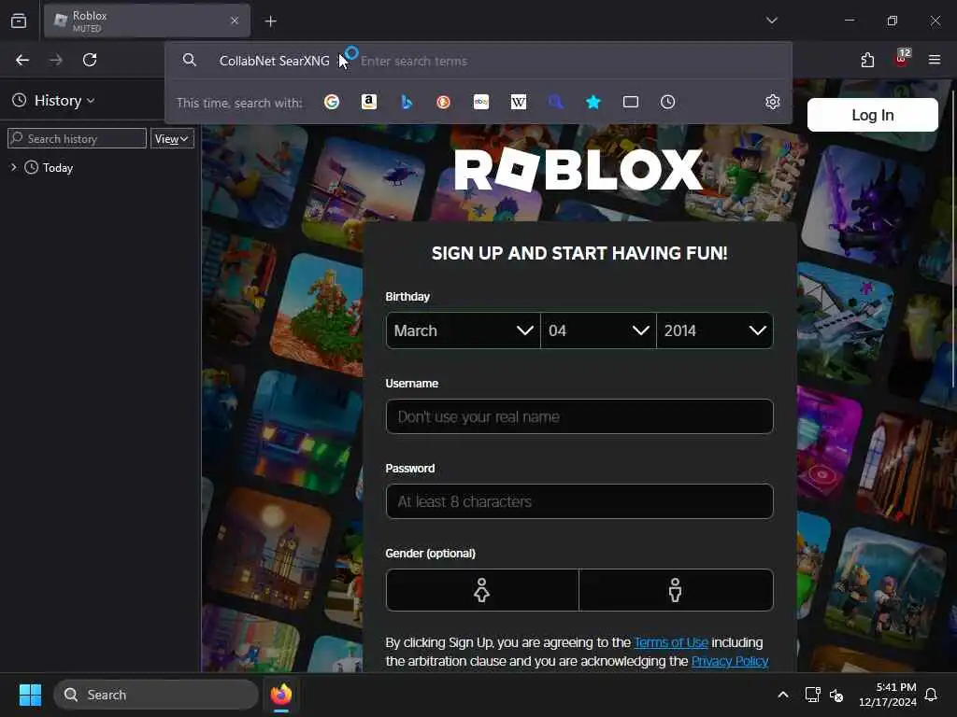The height and width of the screenshot is (717, 957).
Task: List all tabs dropdown arrow
Action: pos(771,21)
